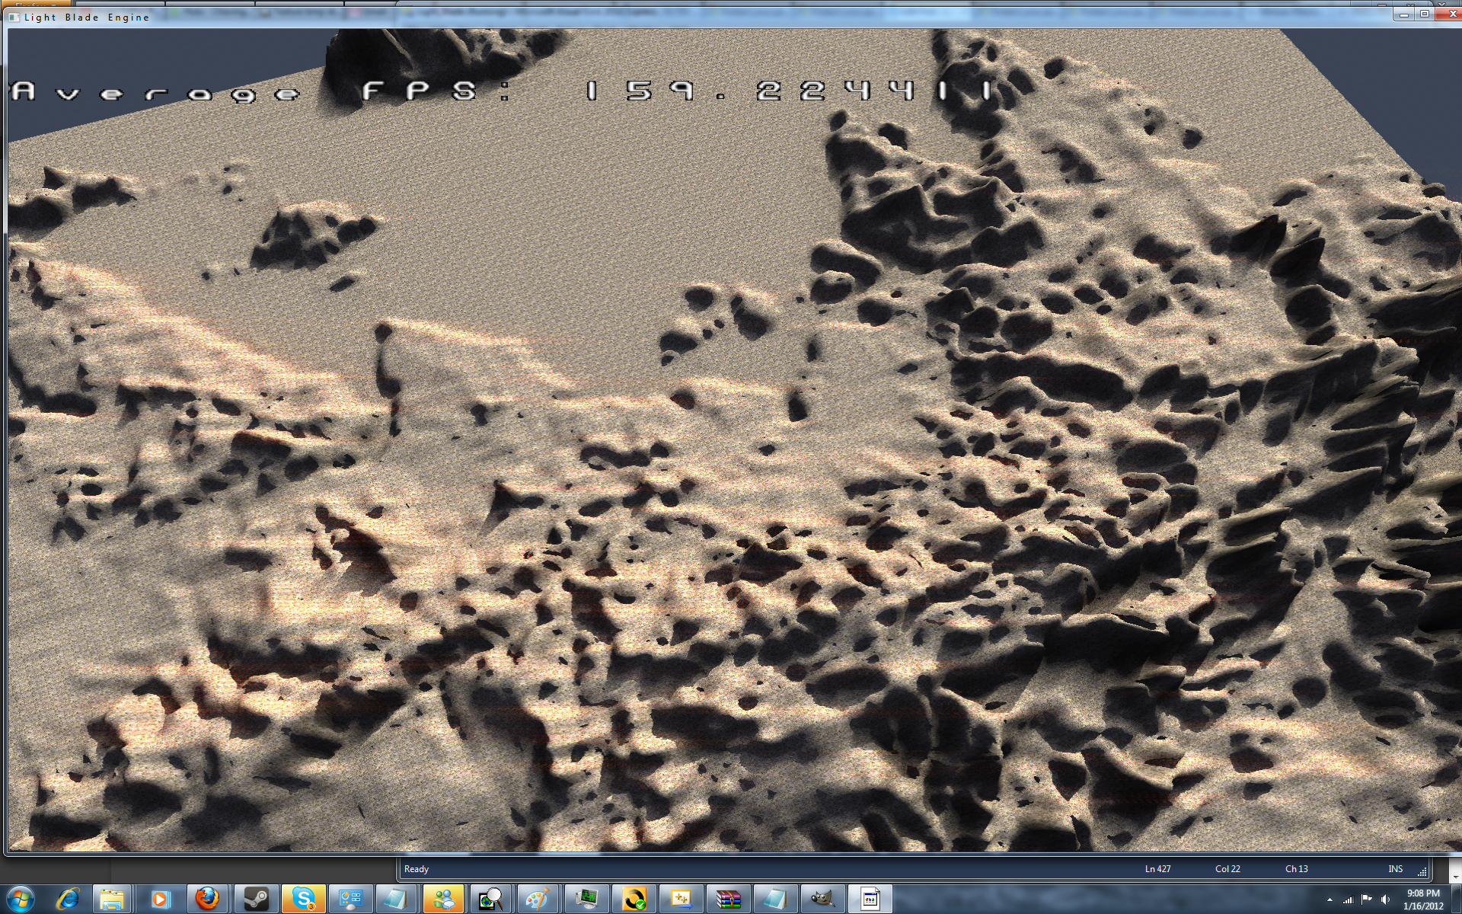Open WinRAR from the taskbar

pos(728,899)
